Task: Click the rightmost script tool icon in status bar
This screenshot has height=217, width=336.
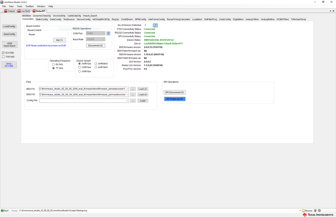Action: click(x=319, y=211)
